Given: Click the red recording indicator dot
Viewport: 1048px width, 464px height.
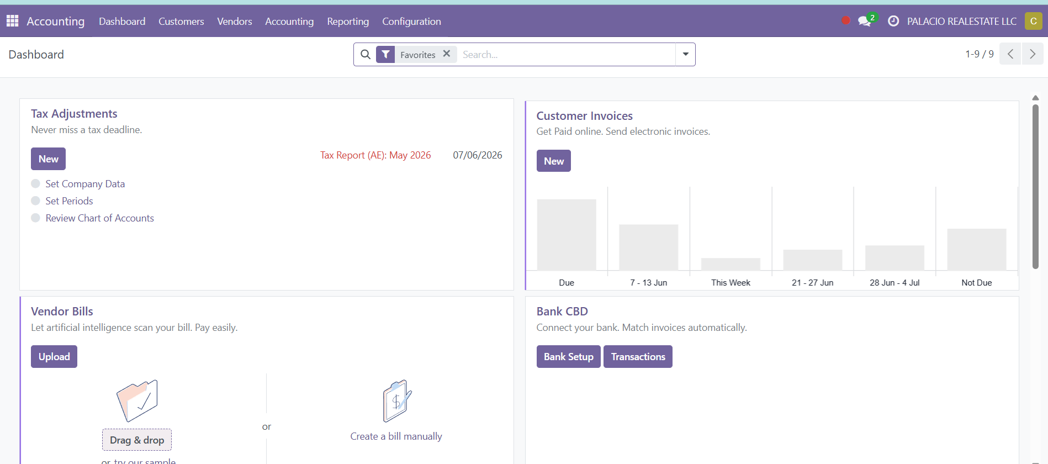Looking at the screenshot, I should 845,20.
